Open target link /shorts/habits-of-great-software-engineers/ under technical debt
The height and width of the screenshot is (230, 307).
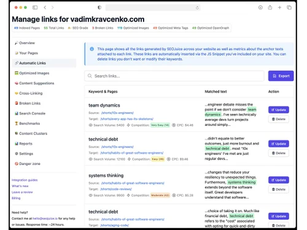tap(132, 153)
